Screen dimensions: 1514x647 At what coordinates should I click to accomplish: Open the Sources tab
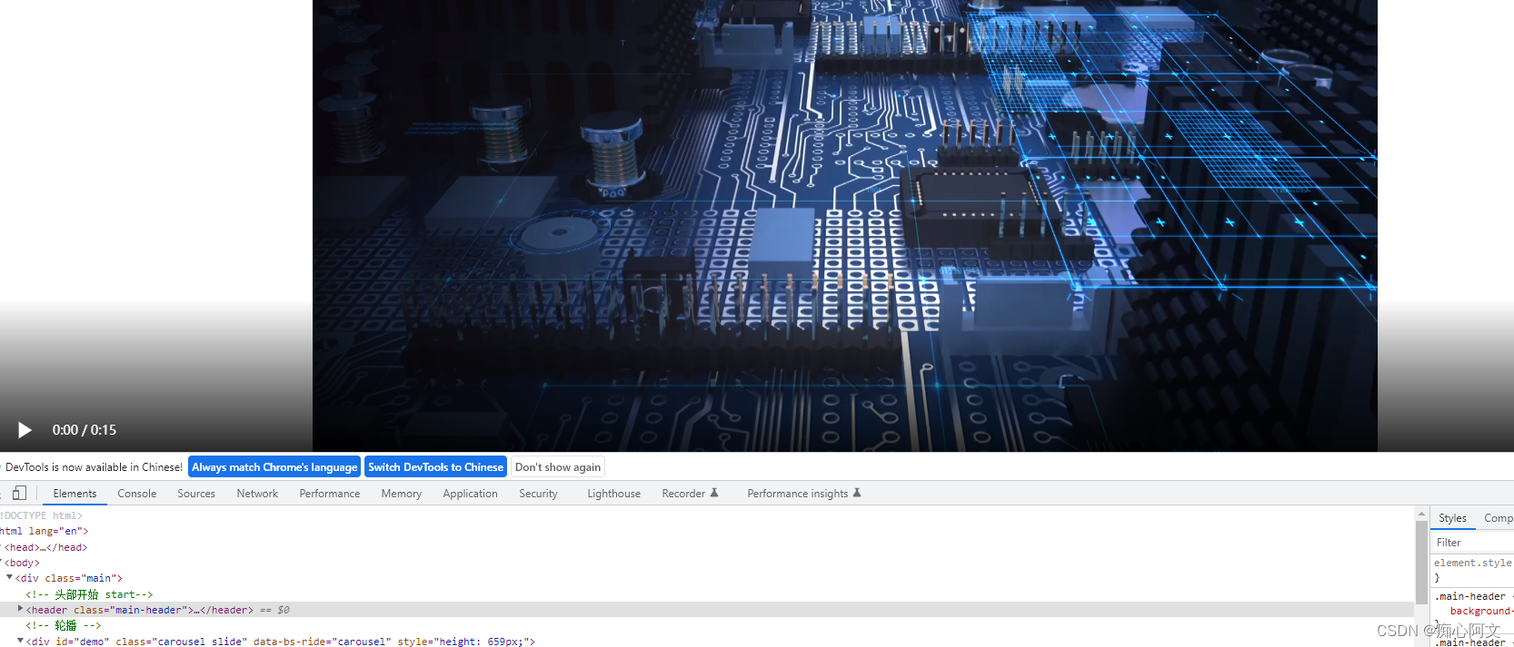196,494
